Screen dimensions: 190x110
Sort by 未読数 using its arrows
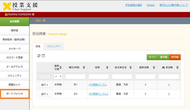click(x=178, y=67)
